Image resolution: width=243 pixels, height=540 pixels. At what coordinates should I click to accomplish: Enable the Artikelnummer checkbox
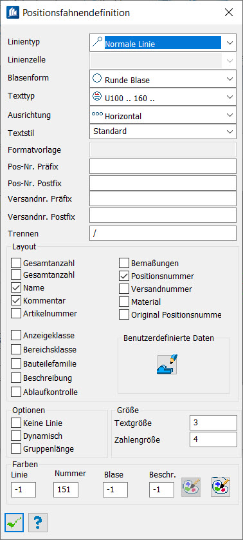coord(16,313)
